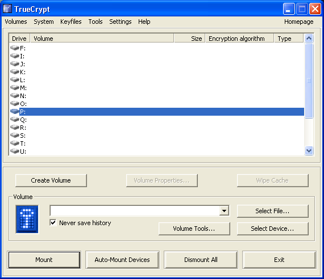The image size is (324, 279).
Task: Open the Settings menu
Action: point(121,22)
